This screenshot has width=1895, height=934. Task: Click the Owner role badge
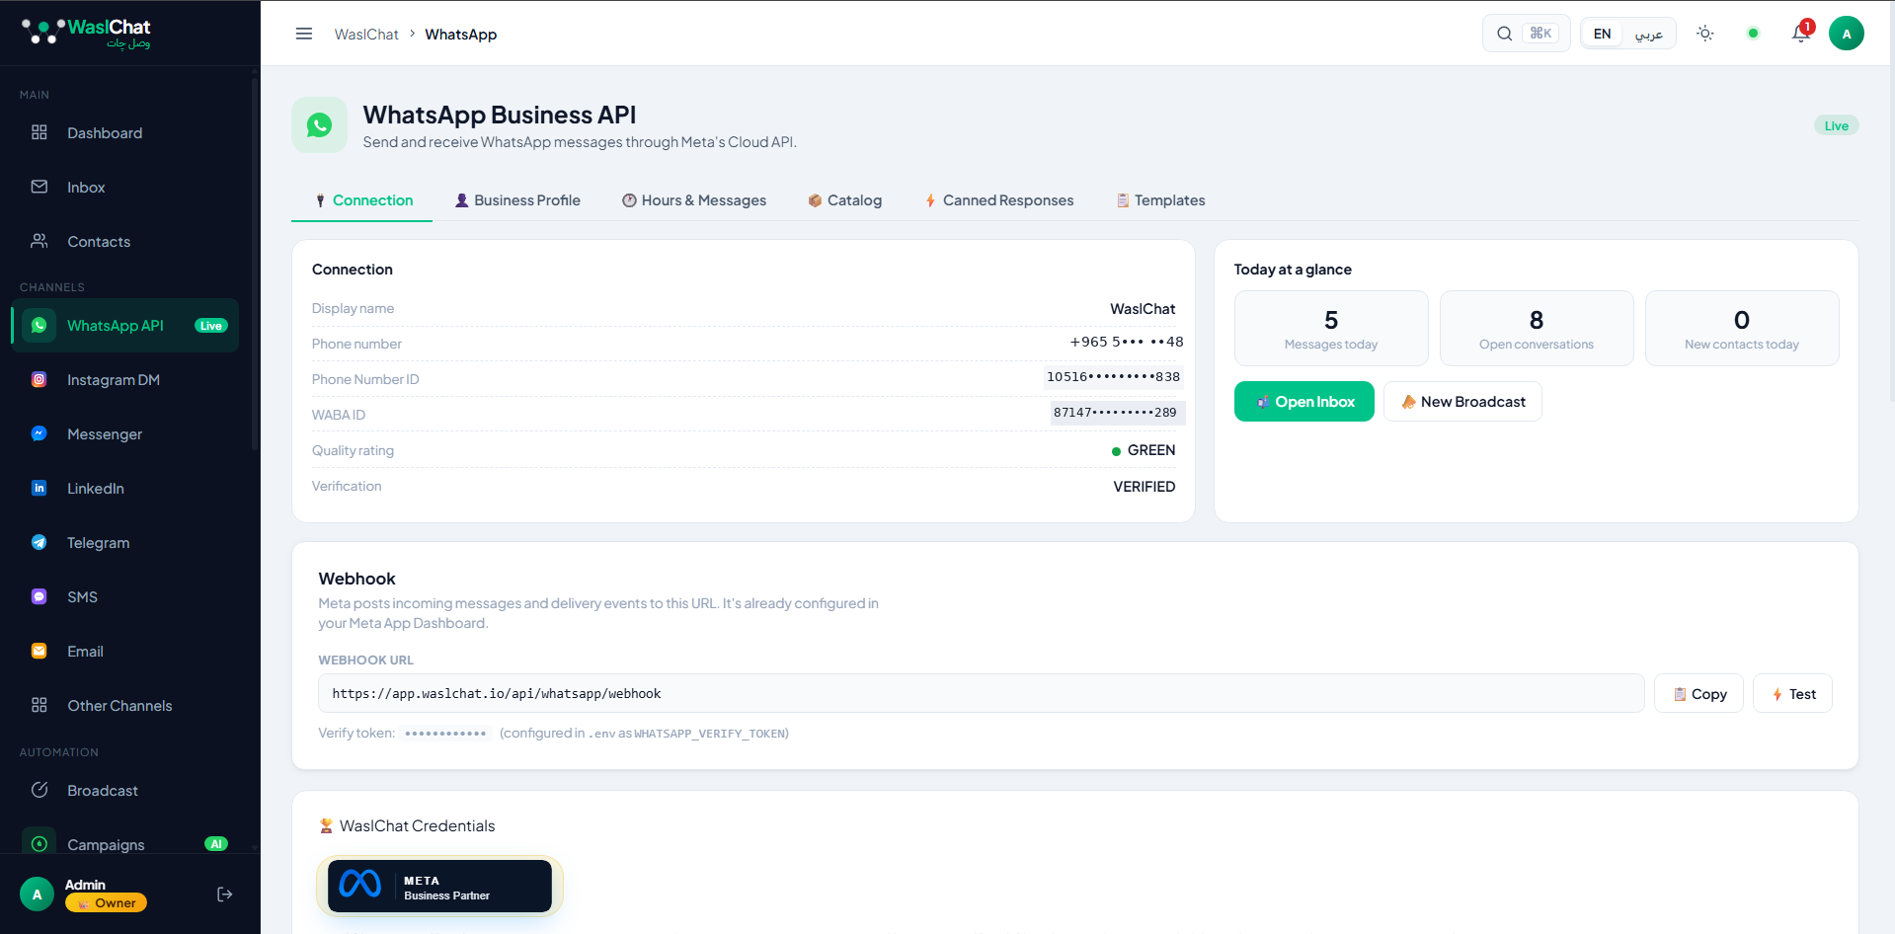(107, 902)
